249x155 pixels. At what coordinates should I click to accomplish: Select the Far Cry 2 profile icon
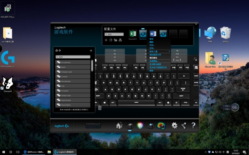point(143,34)
